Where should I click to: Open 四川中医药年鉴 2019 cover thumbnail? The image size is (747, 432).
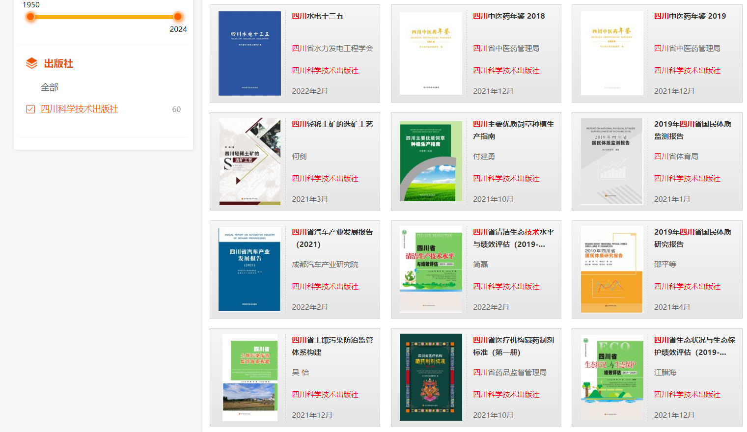pyautogui.click(x=611, y=54)
